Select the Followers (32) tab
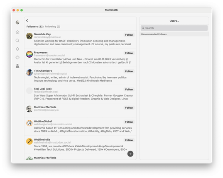223x178 pixels. 35,27
